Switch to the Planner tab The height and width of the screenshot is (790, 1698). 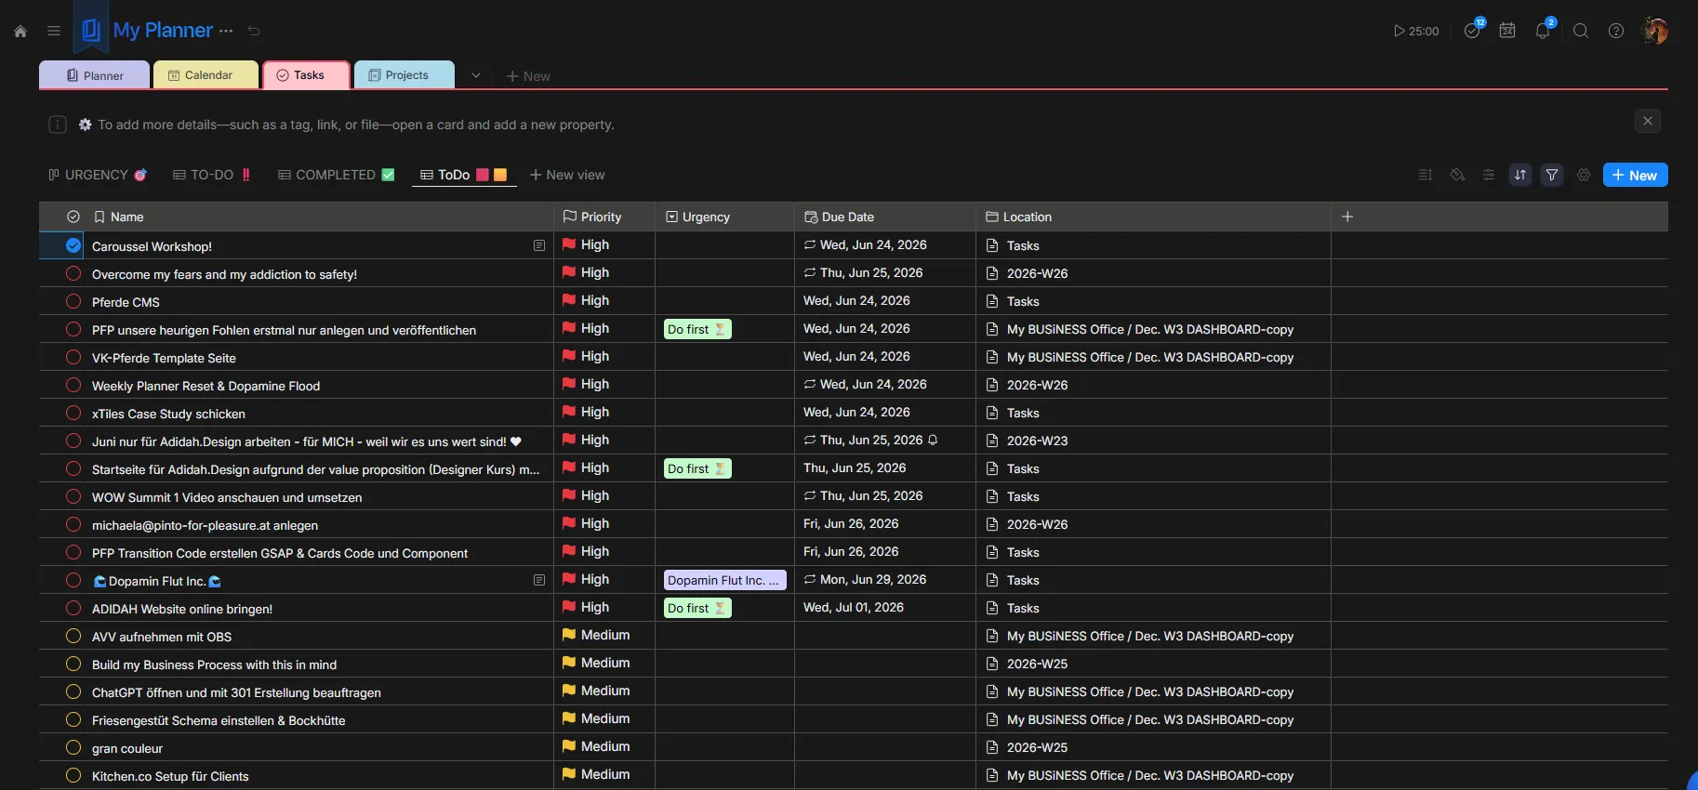click(x=94, y=75)
